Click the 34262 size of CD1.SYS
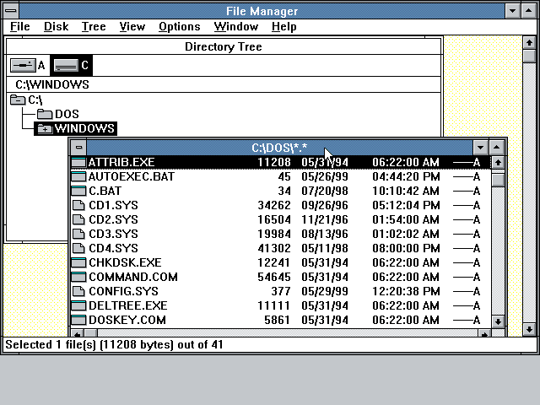This screenshot has width=540, height=405. [274, 205]
